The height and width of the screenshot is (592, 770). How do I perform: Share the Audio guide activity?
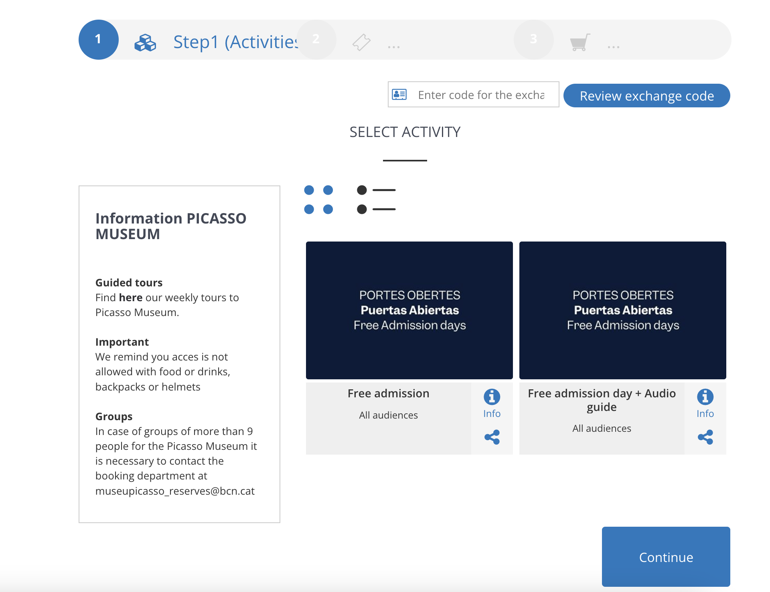point(705,437)
